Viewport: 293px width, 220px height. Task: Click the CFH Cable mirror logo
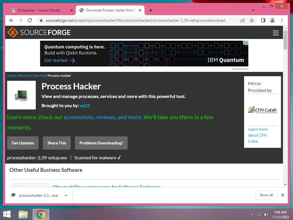pyautogui.click(x=262, y=110)
